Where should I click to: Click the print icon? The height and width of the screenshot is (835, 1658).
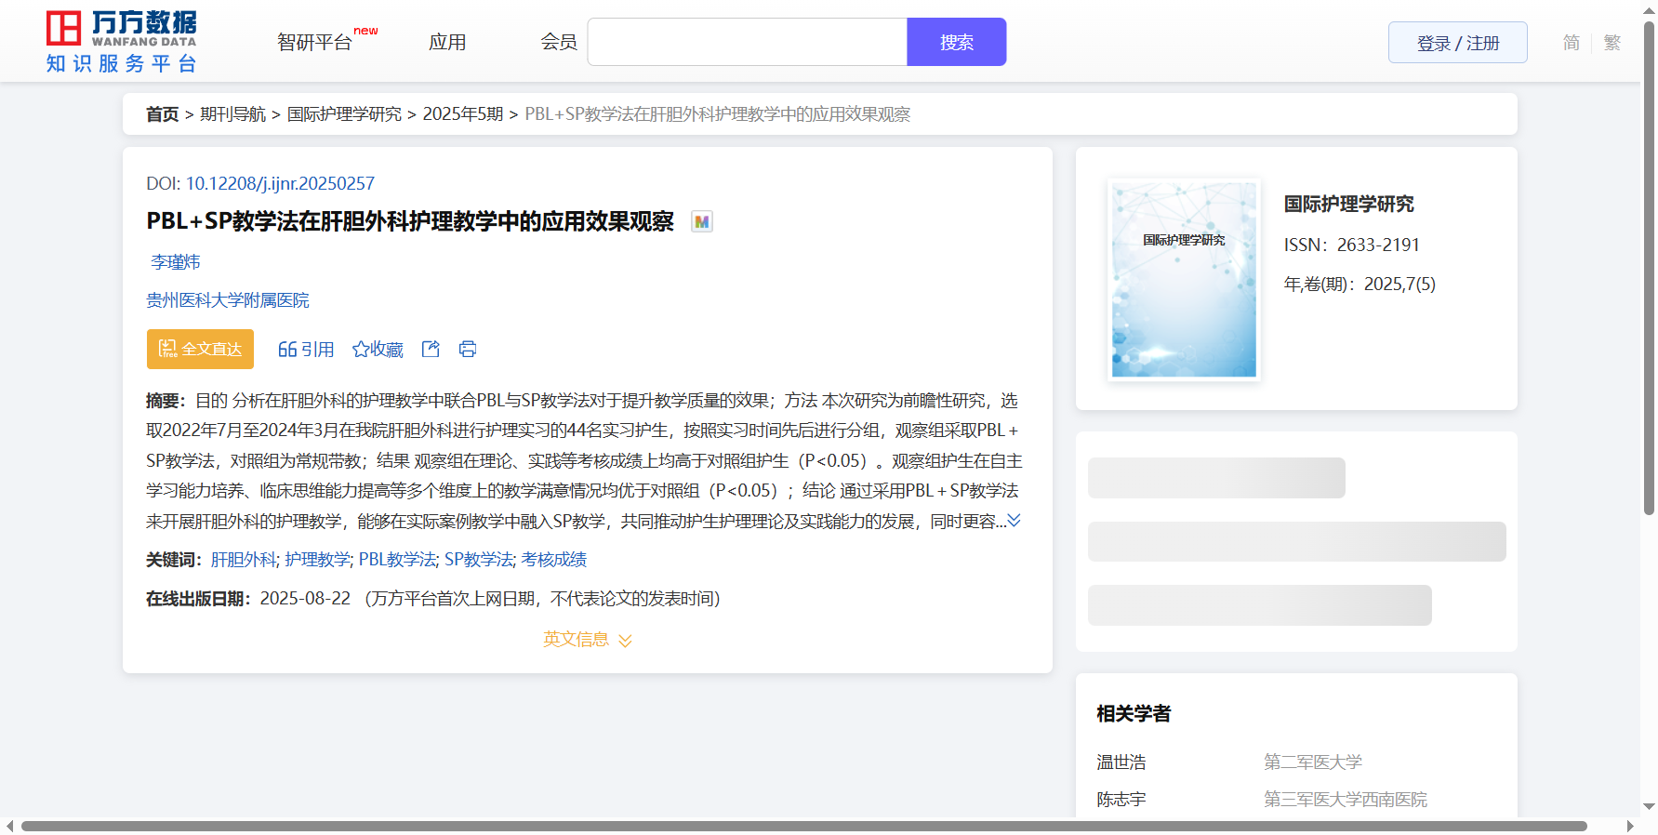pyautogui.click(x=468, y=350)
